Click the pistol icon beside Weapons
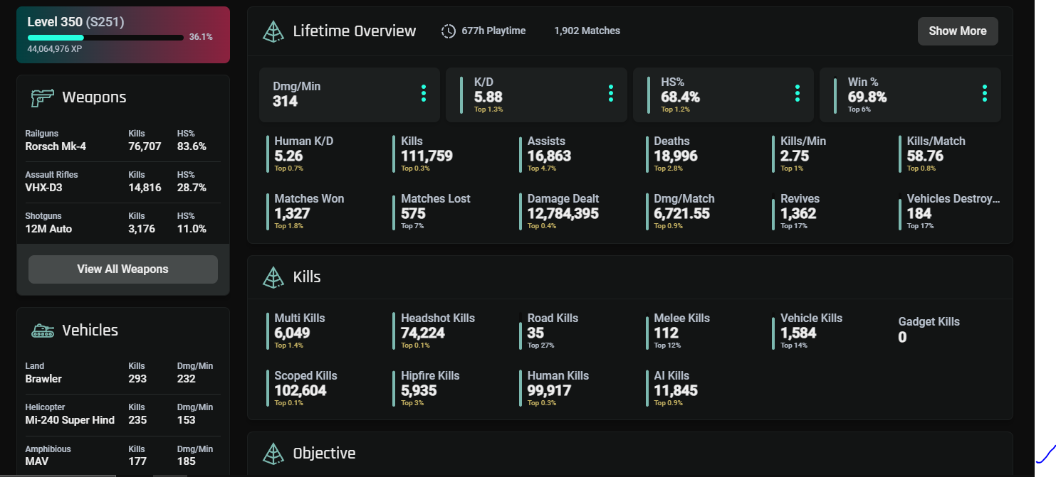 (42, 97)
